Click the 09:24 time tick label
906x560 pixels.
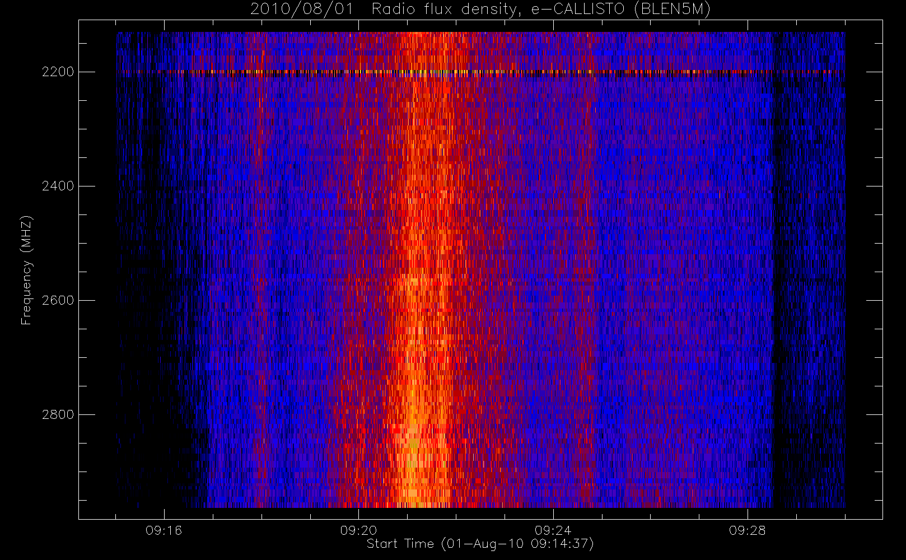tap(553, 530)
